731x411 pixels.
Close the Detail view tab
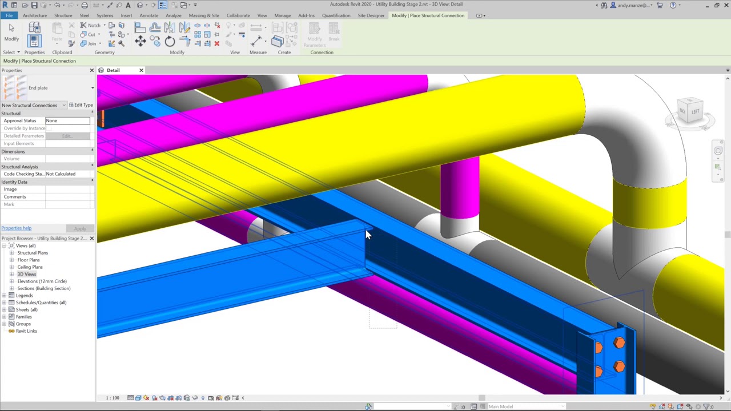tap(141, 70)
